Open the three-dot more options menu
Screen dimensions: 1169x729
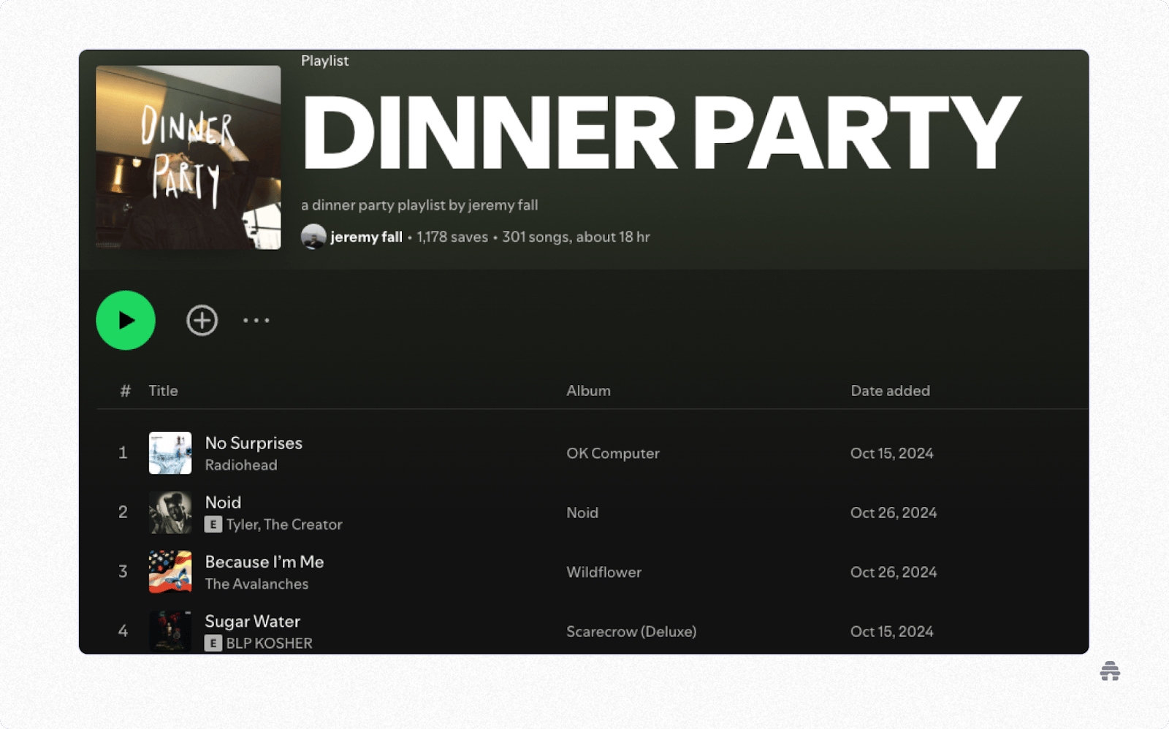click(x=256, y=320)
